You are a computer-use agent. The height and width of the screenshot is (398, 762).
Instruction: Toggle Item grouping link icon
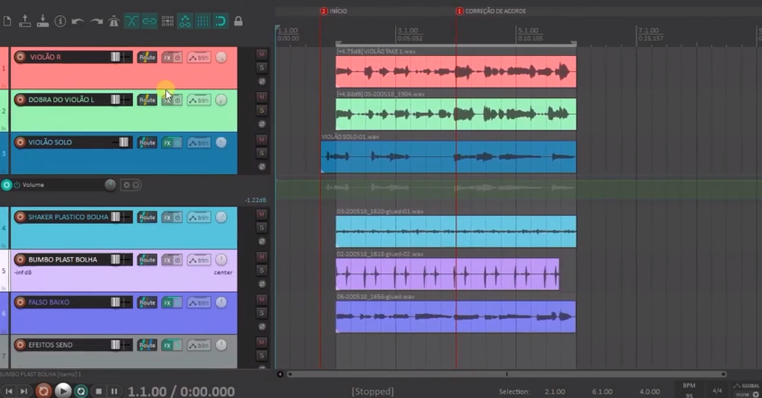pos(149,21)
